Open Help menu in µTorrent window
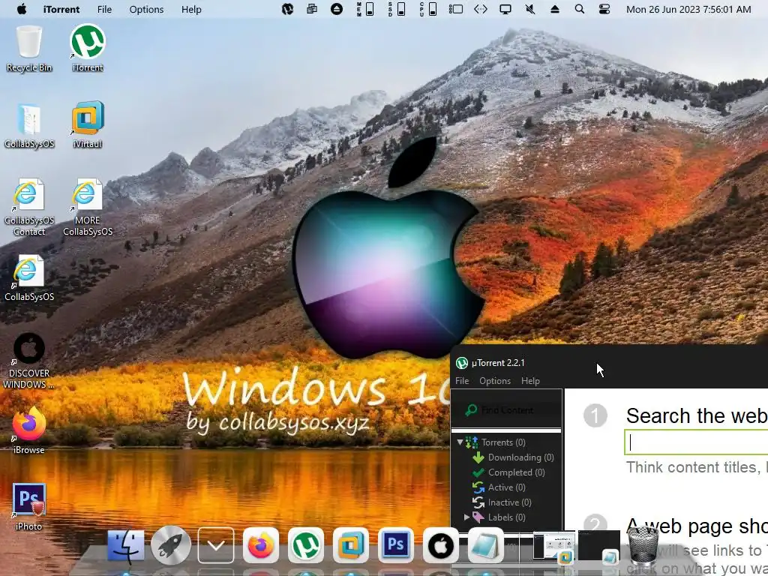The height and width of the screenshot is (576, 768). coord(530,380)
